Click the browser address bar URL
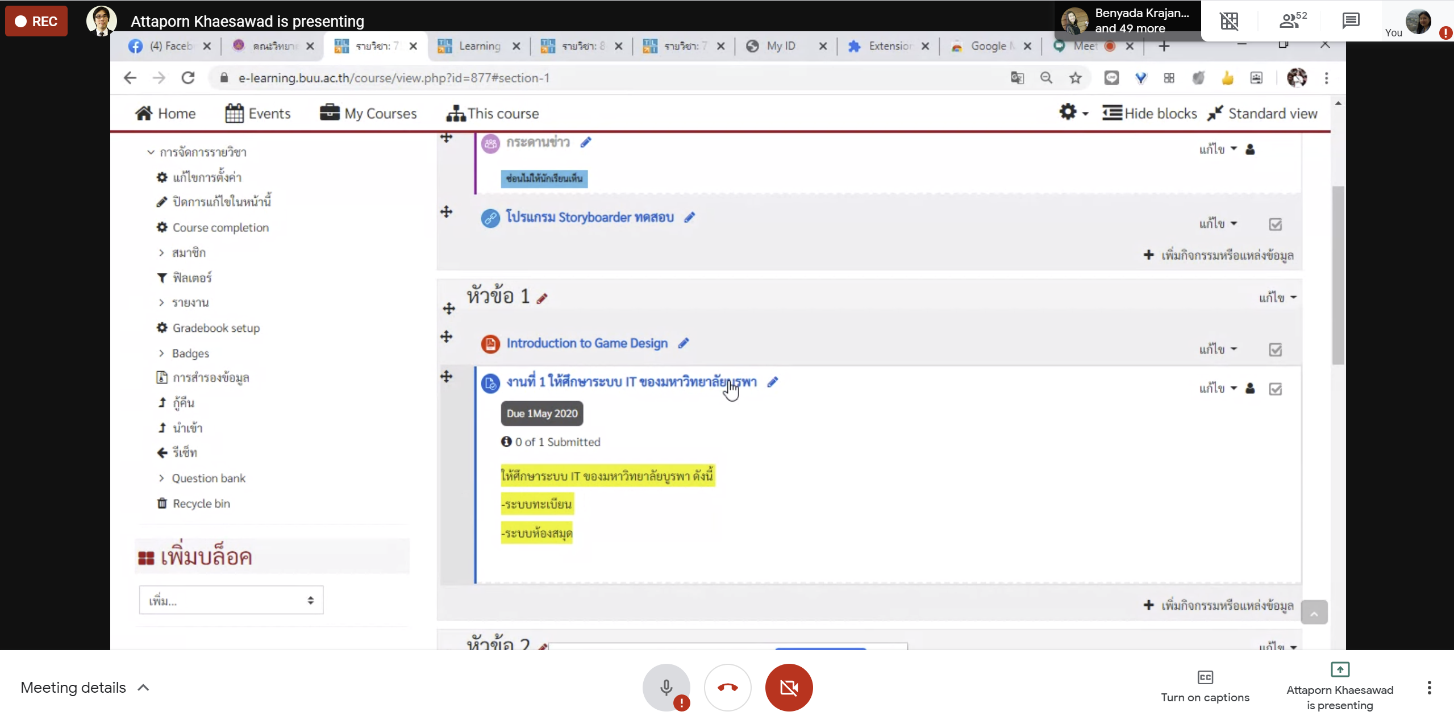This screenshot has width=1454, height=724. [x=393, y=78]
